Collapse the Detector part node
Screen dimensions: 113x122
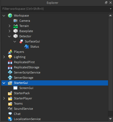[9, 36]
